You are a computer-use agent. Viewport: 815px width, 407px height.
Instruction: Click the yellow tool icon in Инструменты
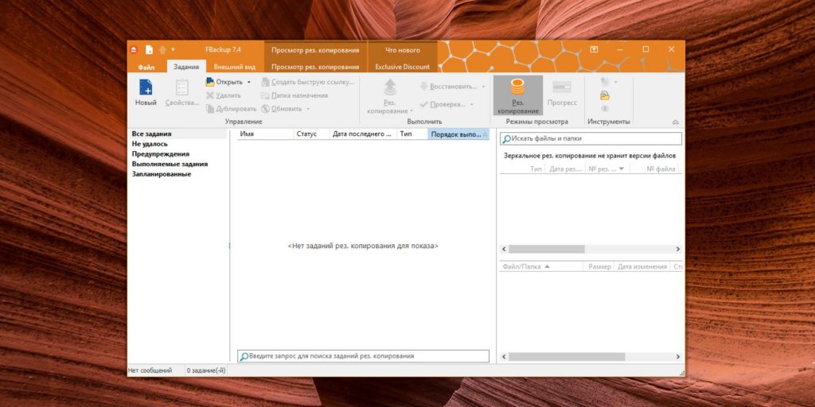point(605,95)
